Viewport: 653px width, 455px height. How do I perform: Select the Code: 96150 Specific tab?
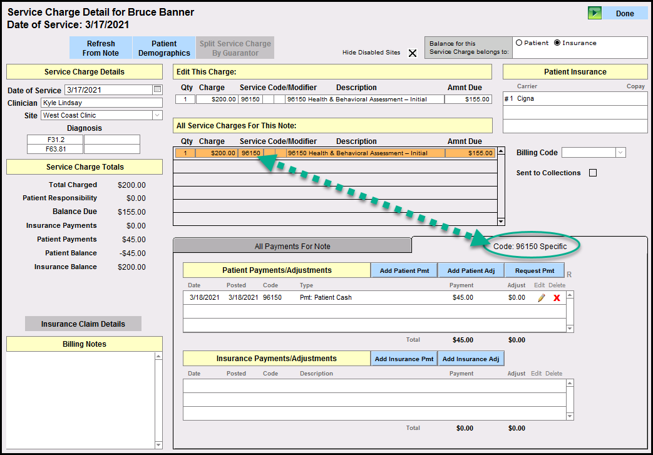pos(530,246)
